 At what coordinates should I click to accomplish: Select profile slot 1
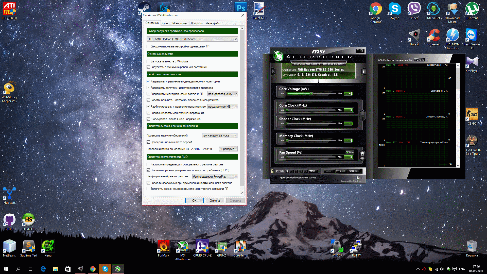pos(287,171)
